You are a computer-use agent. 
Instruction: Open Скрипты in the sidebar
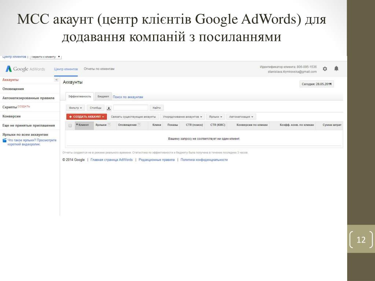(x=10, y=107)
